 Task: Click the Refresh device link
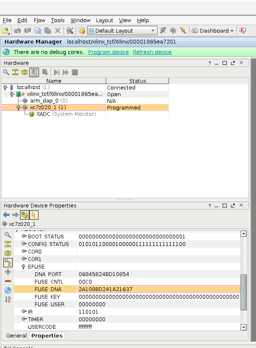click(152, 52)
